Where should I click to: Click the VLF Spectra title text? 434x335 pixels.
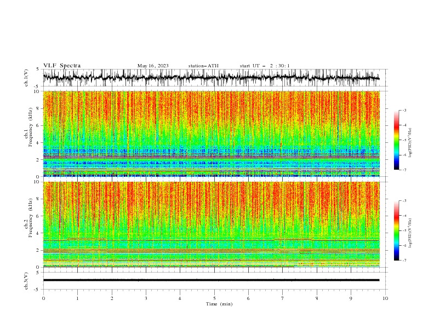click(62, 66)
